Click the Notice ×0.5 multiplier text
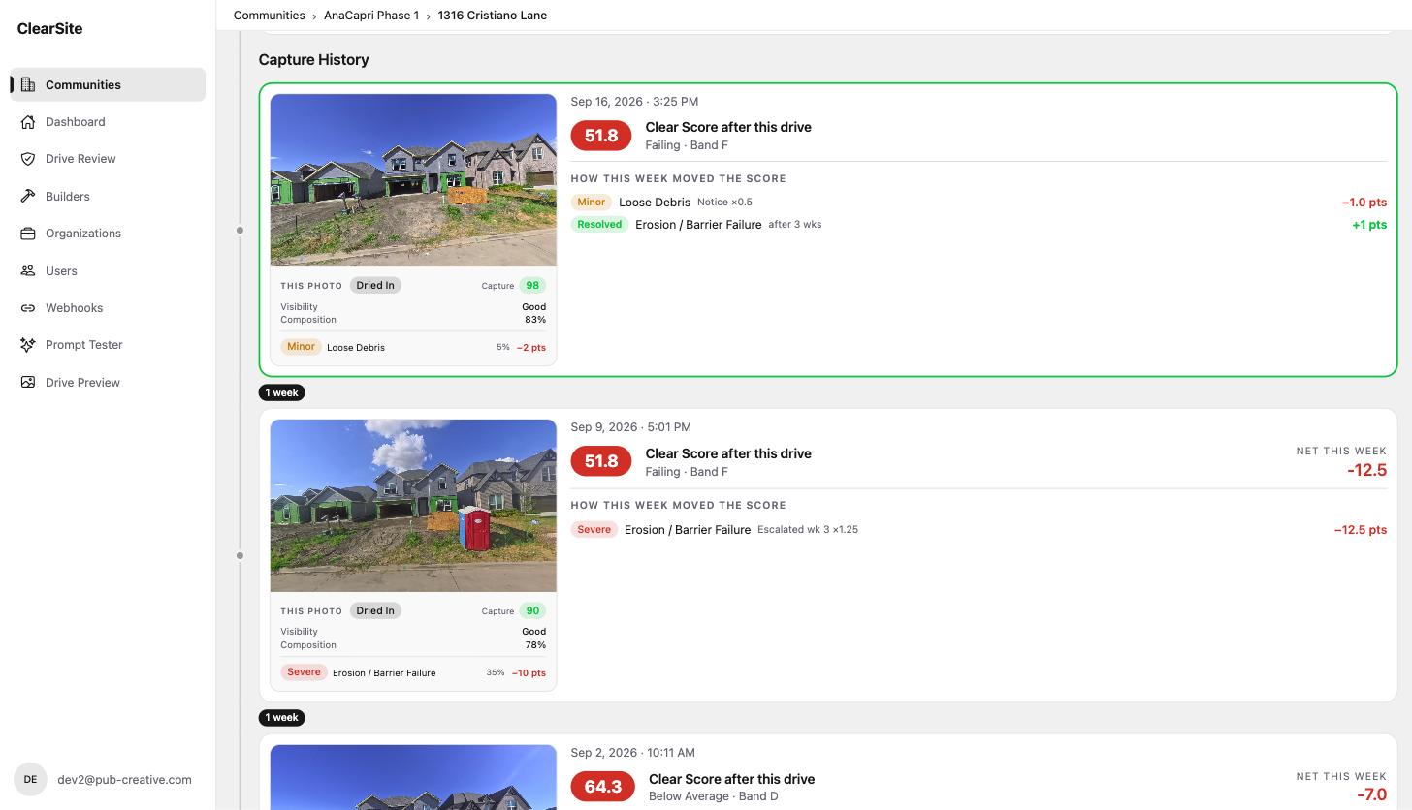 [724, 202]
